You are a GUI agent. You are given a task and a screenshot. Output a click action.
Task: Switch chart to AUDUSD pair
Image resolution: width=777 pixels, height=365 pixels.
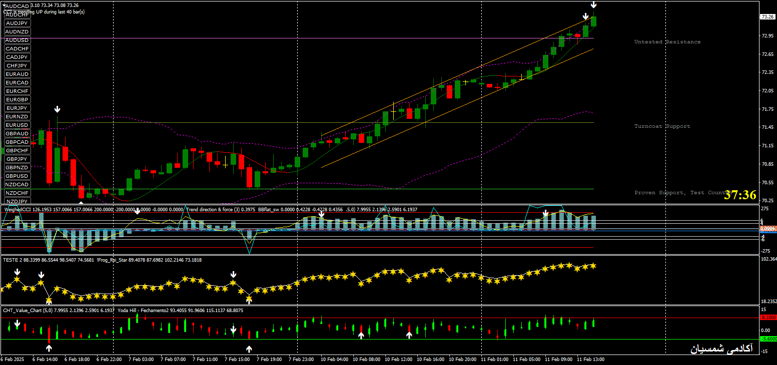point(17,40)
